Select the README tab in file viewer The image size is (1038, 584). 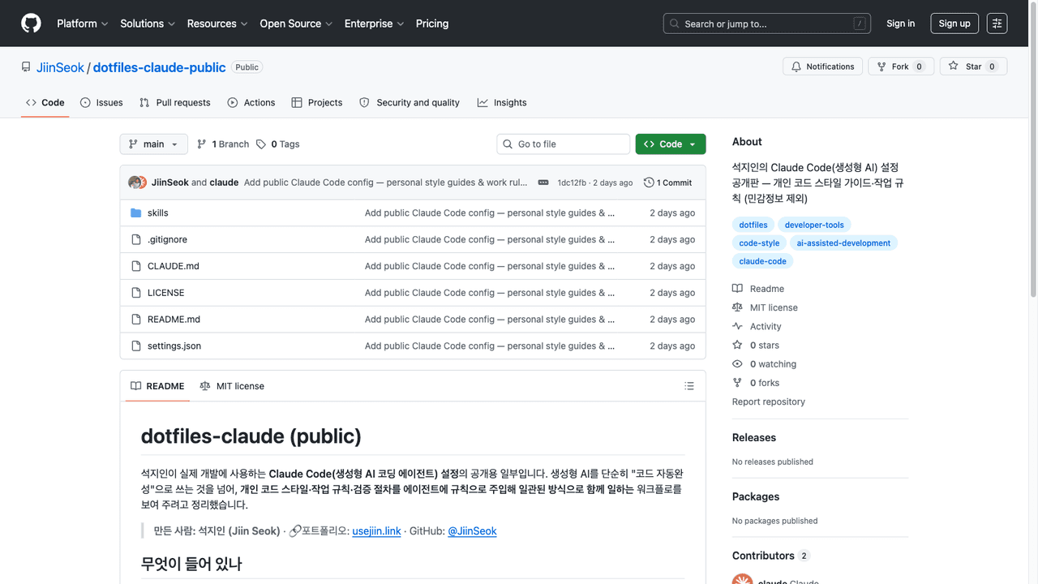(157, 386)
